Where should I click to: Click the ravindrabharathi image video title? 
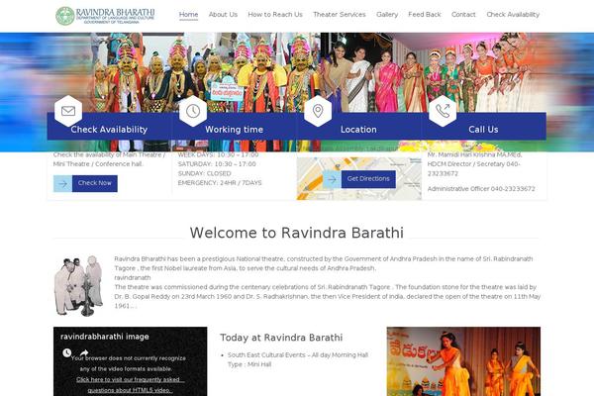click(105, 337)
